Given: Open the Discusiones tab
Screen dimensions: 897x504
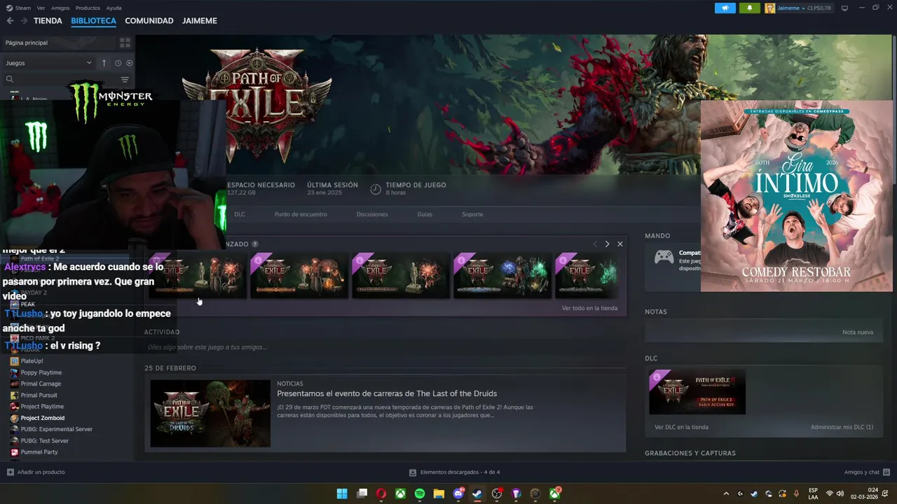Looking at the screenshot, I should click(x=372, y=214).
